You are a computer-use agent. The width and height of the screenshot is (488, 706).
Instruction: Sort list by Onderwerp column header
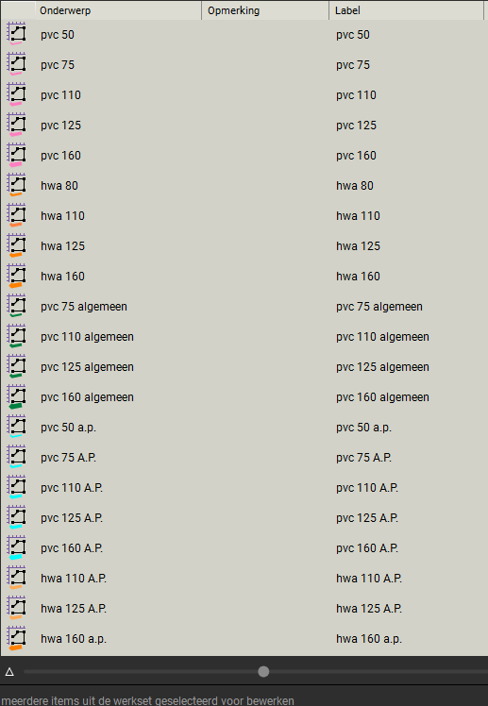118,10
